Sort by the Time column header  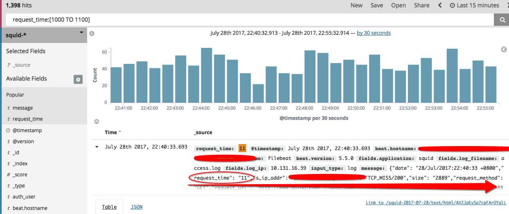pyautogui.click(x=111, y=132)
